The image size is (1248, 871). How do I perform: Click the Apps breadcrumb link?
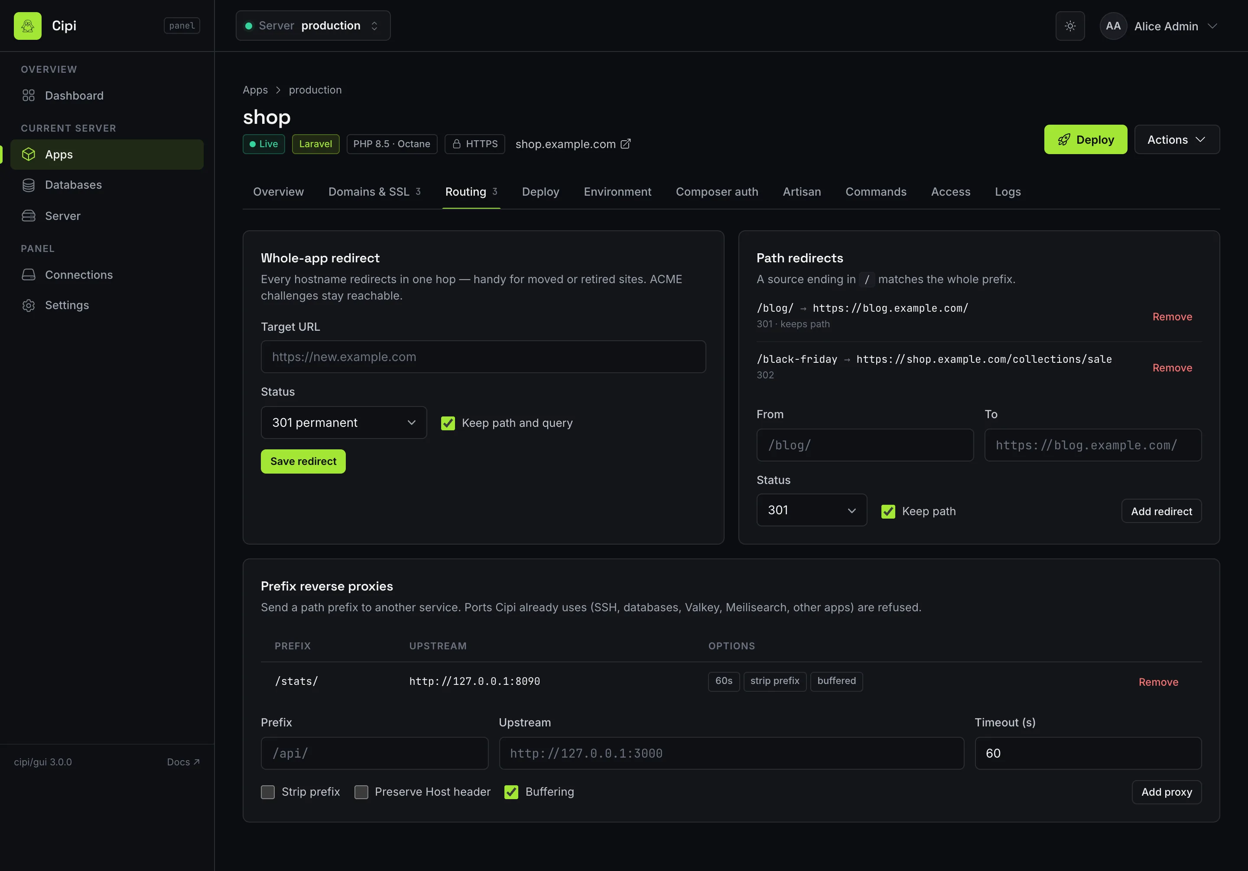(x=255, y=90)
